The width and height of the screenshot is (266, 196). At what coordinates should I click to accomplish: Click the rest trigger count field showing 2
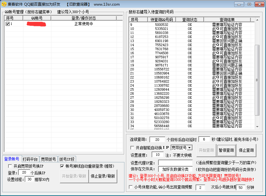200,188
